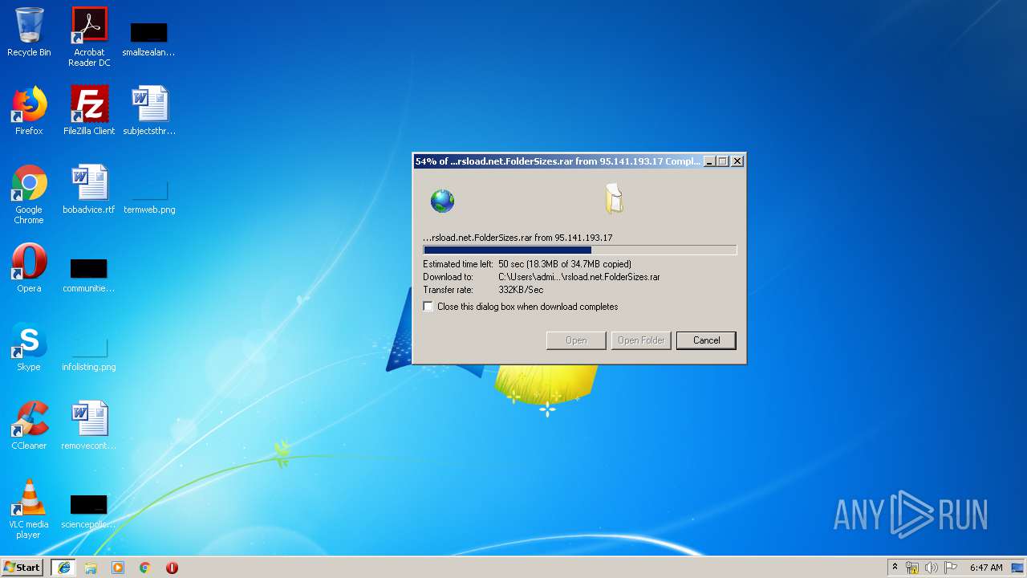1027x578 pixels.
Task: Click the download path text rsload.net.FolderSizes.rar
Action: click(579, 277)
